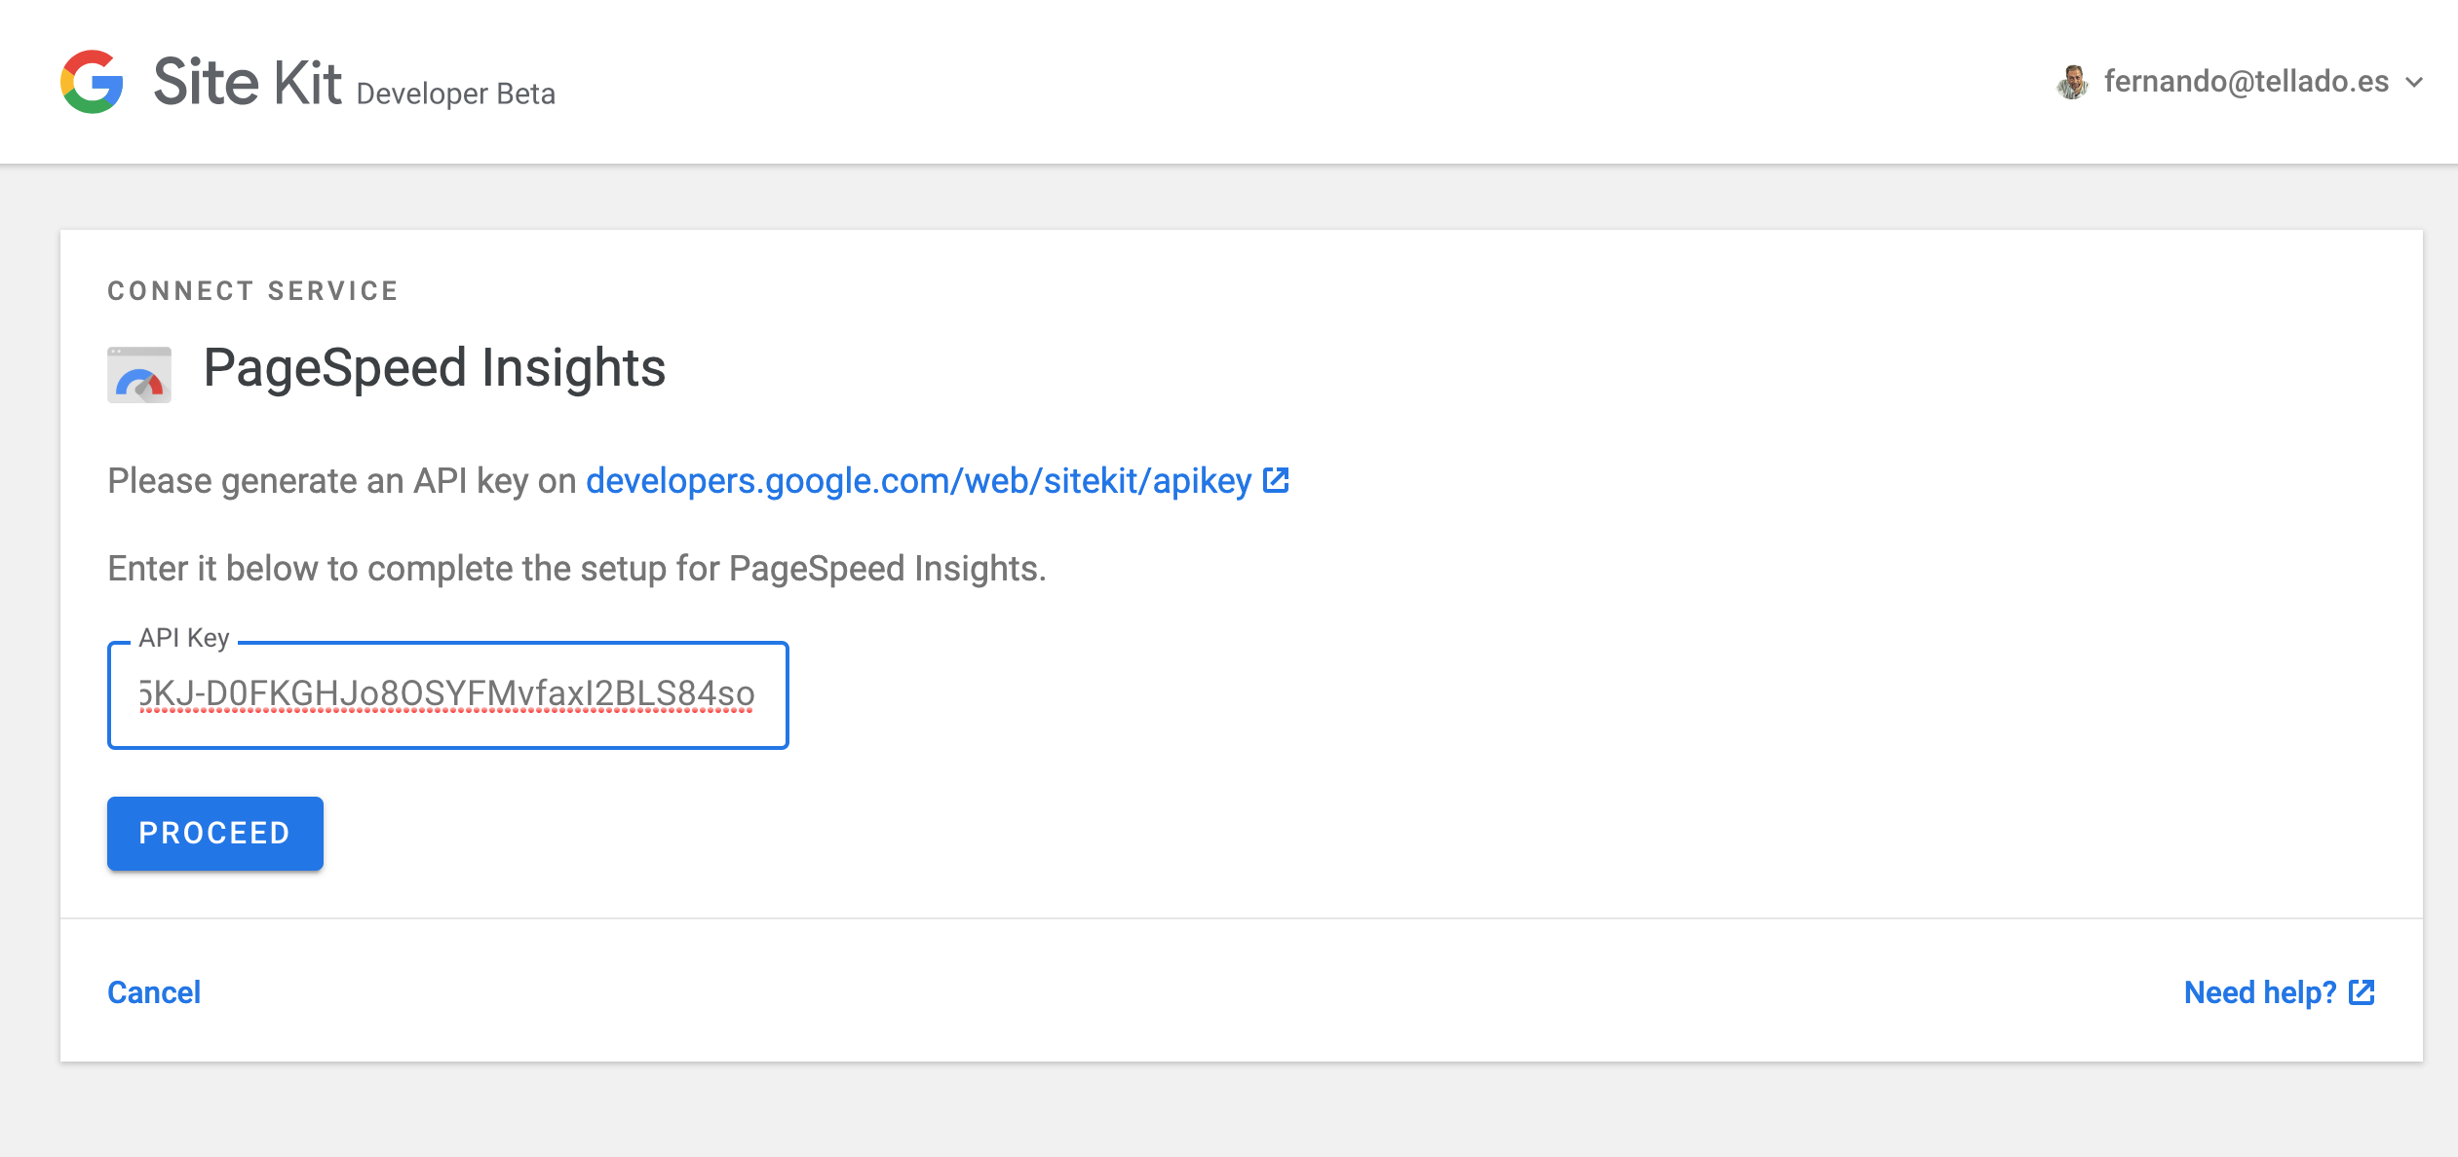Click the Site Kit title text
This screenshot has height=1157, width=2458.
248,82
